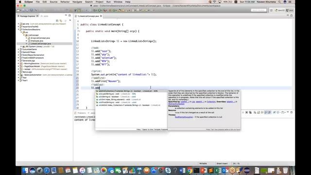
Task: Open the NullPointerException Javadoc link
Action: 184,117
